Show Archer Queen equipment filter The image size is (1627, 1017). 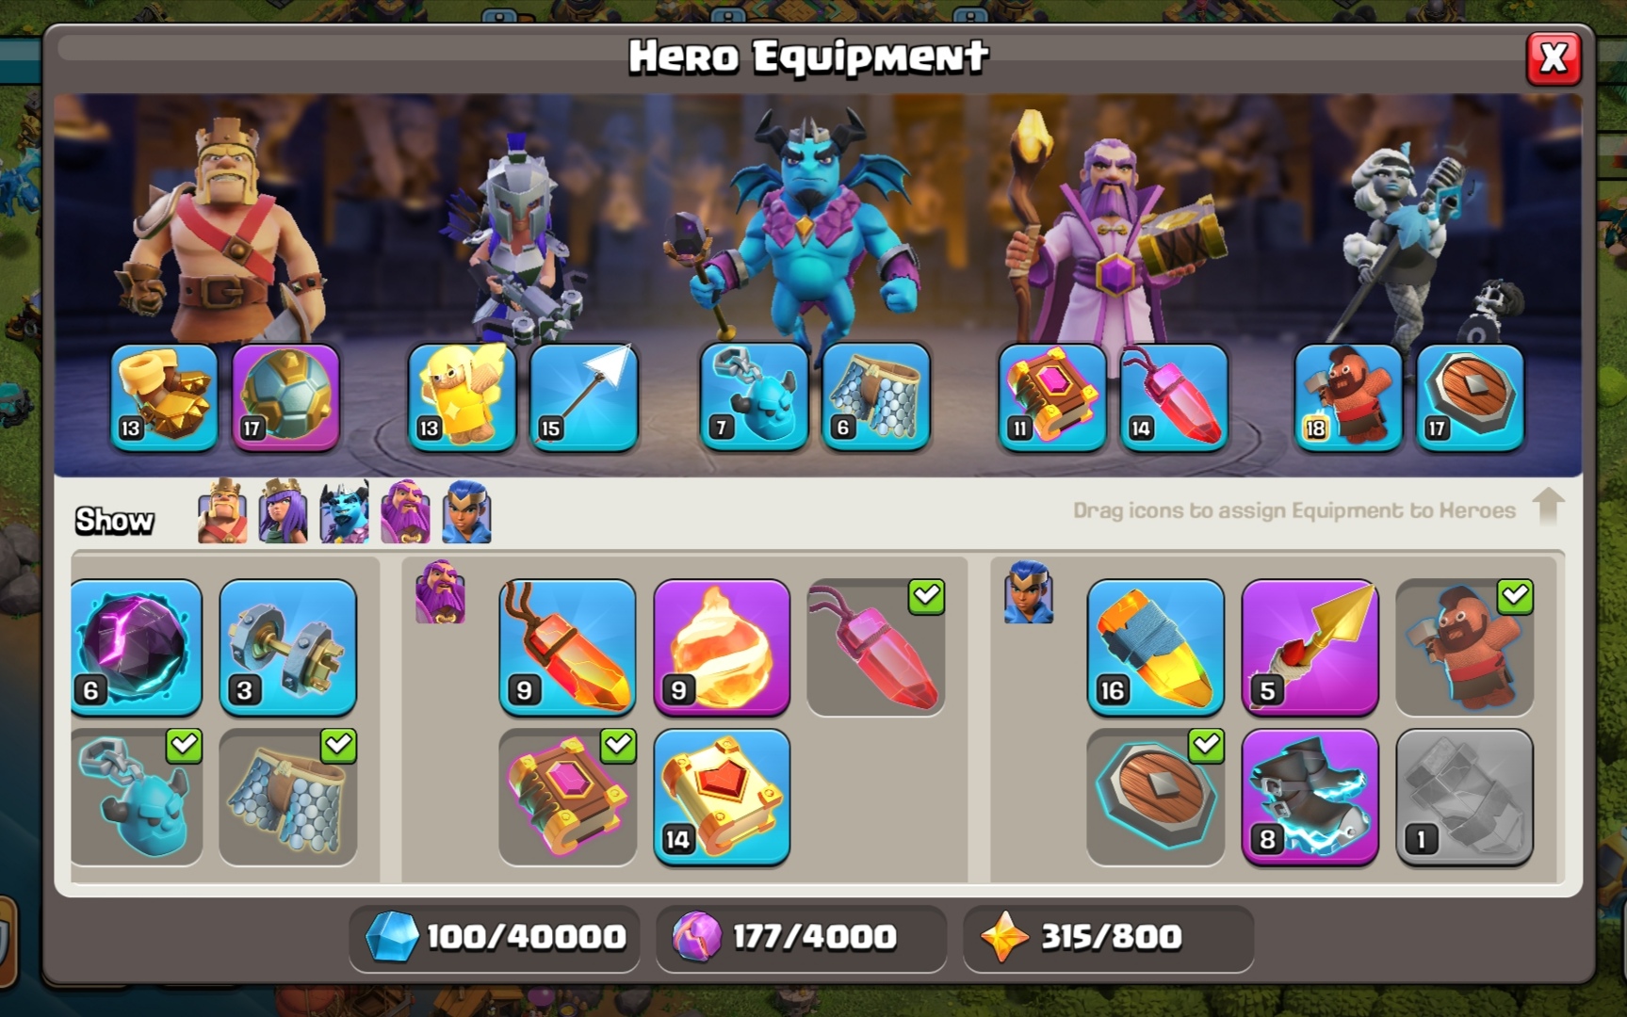[x=284, y=511]
